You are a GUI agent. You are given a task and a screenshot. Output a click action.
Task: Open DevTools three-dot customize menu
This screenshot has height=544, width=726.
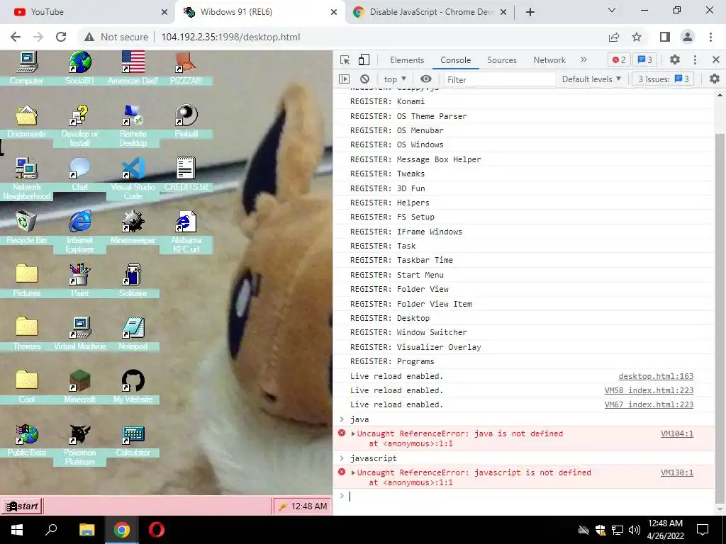(x=695, y=59)
